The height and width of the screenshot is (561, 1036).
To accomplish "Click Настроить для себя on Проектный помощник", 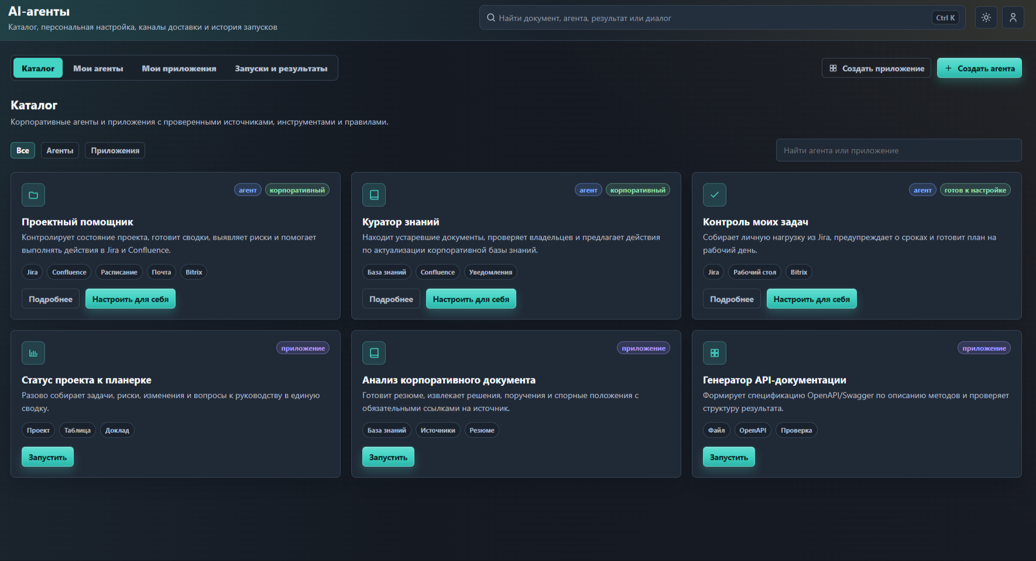I will (131, 299).
